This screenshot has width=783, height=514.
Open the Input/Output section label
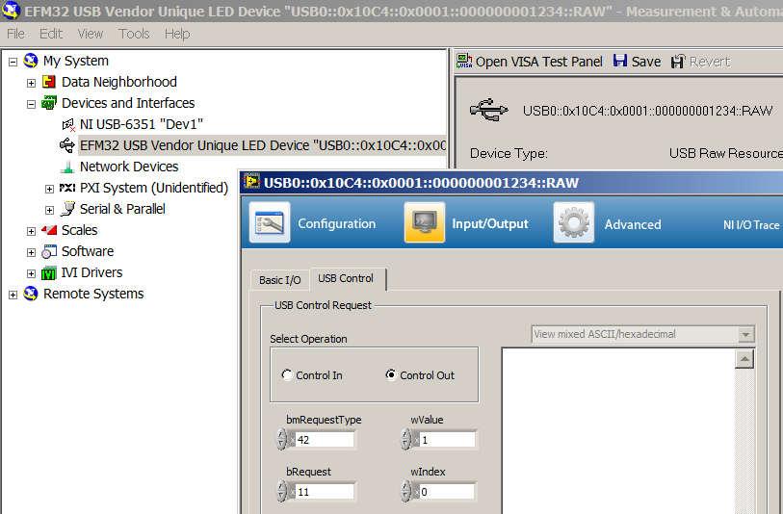click(x=490, y=224)
